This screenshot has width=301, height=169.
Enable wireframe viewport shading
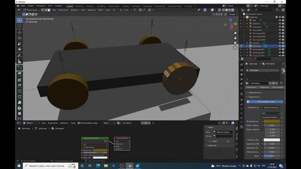(223, 10)
